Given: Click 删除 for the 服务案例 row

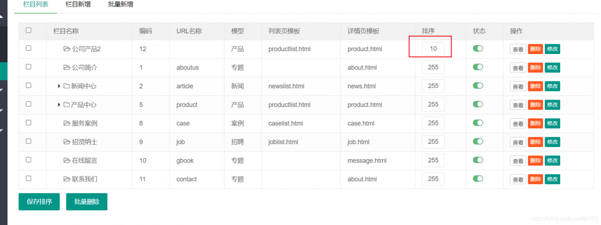Looking at the screenshot, I should [535, 123].
